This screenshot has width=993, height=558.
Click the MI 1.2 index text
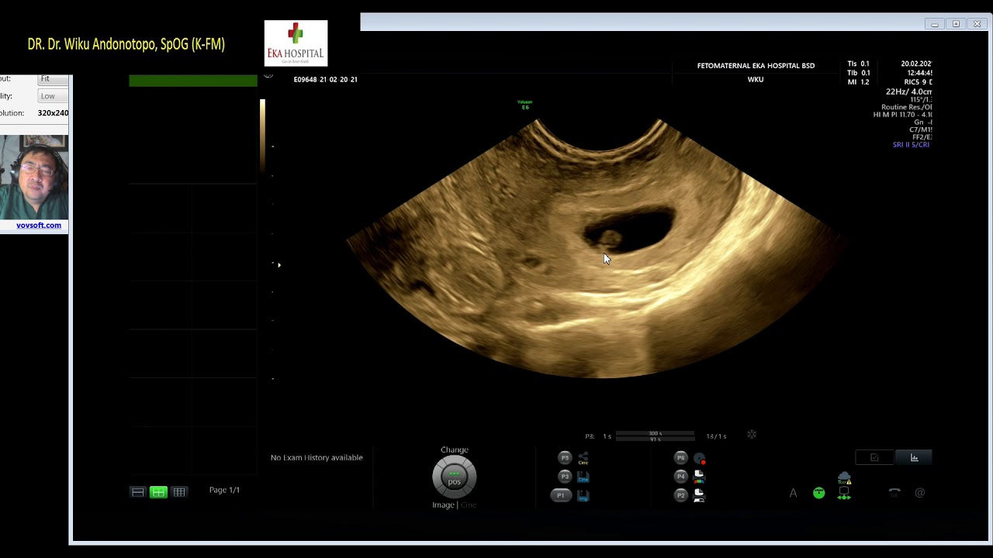(858, 82)
